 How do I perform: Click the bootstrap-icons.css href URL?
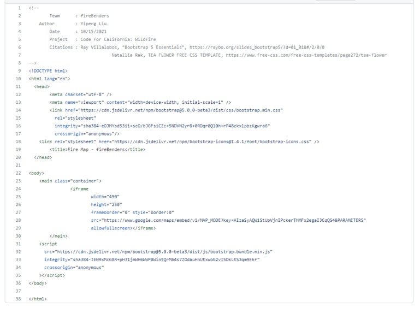point(211,142)
